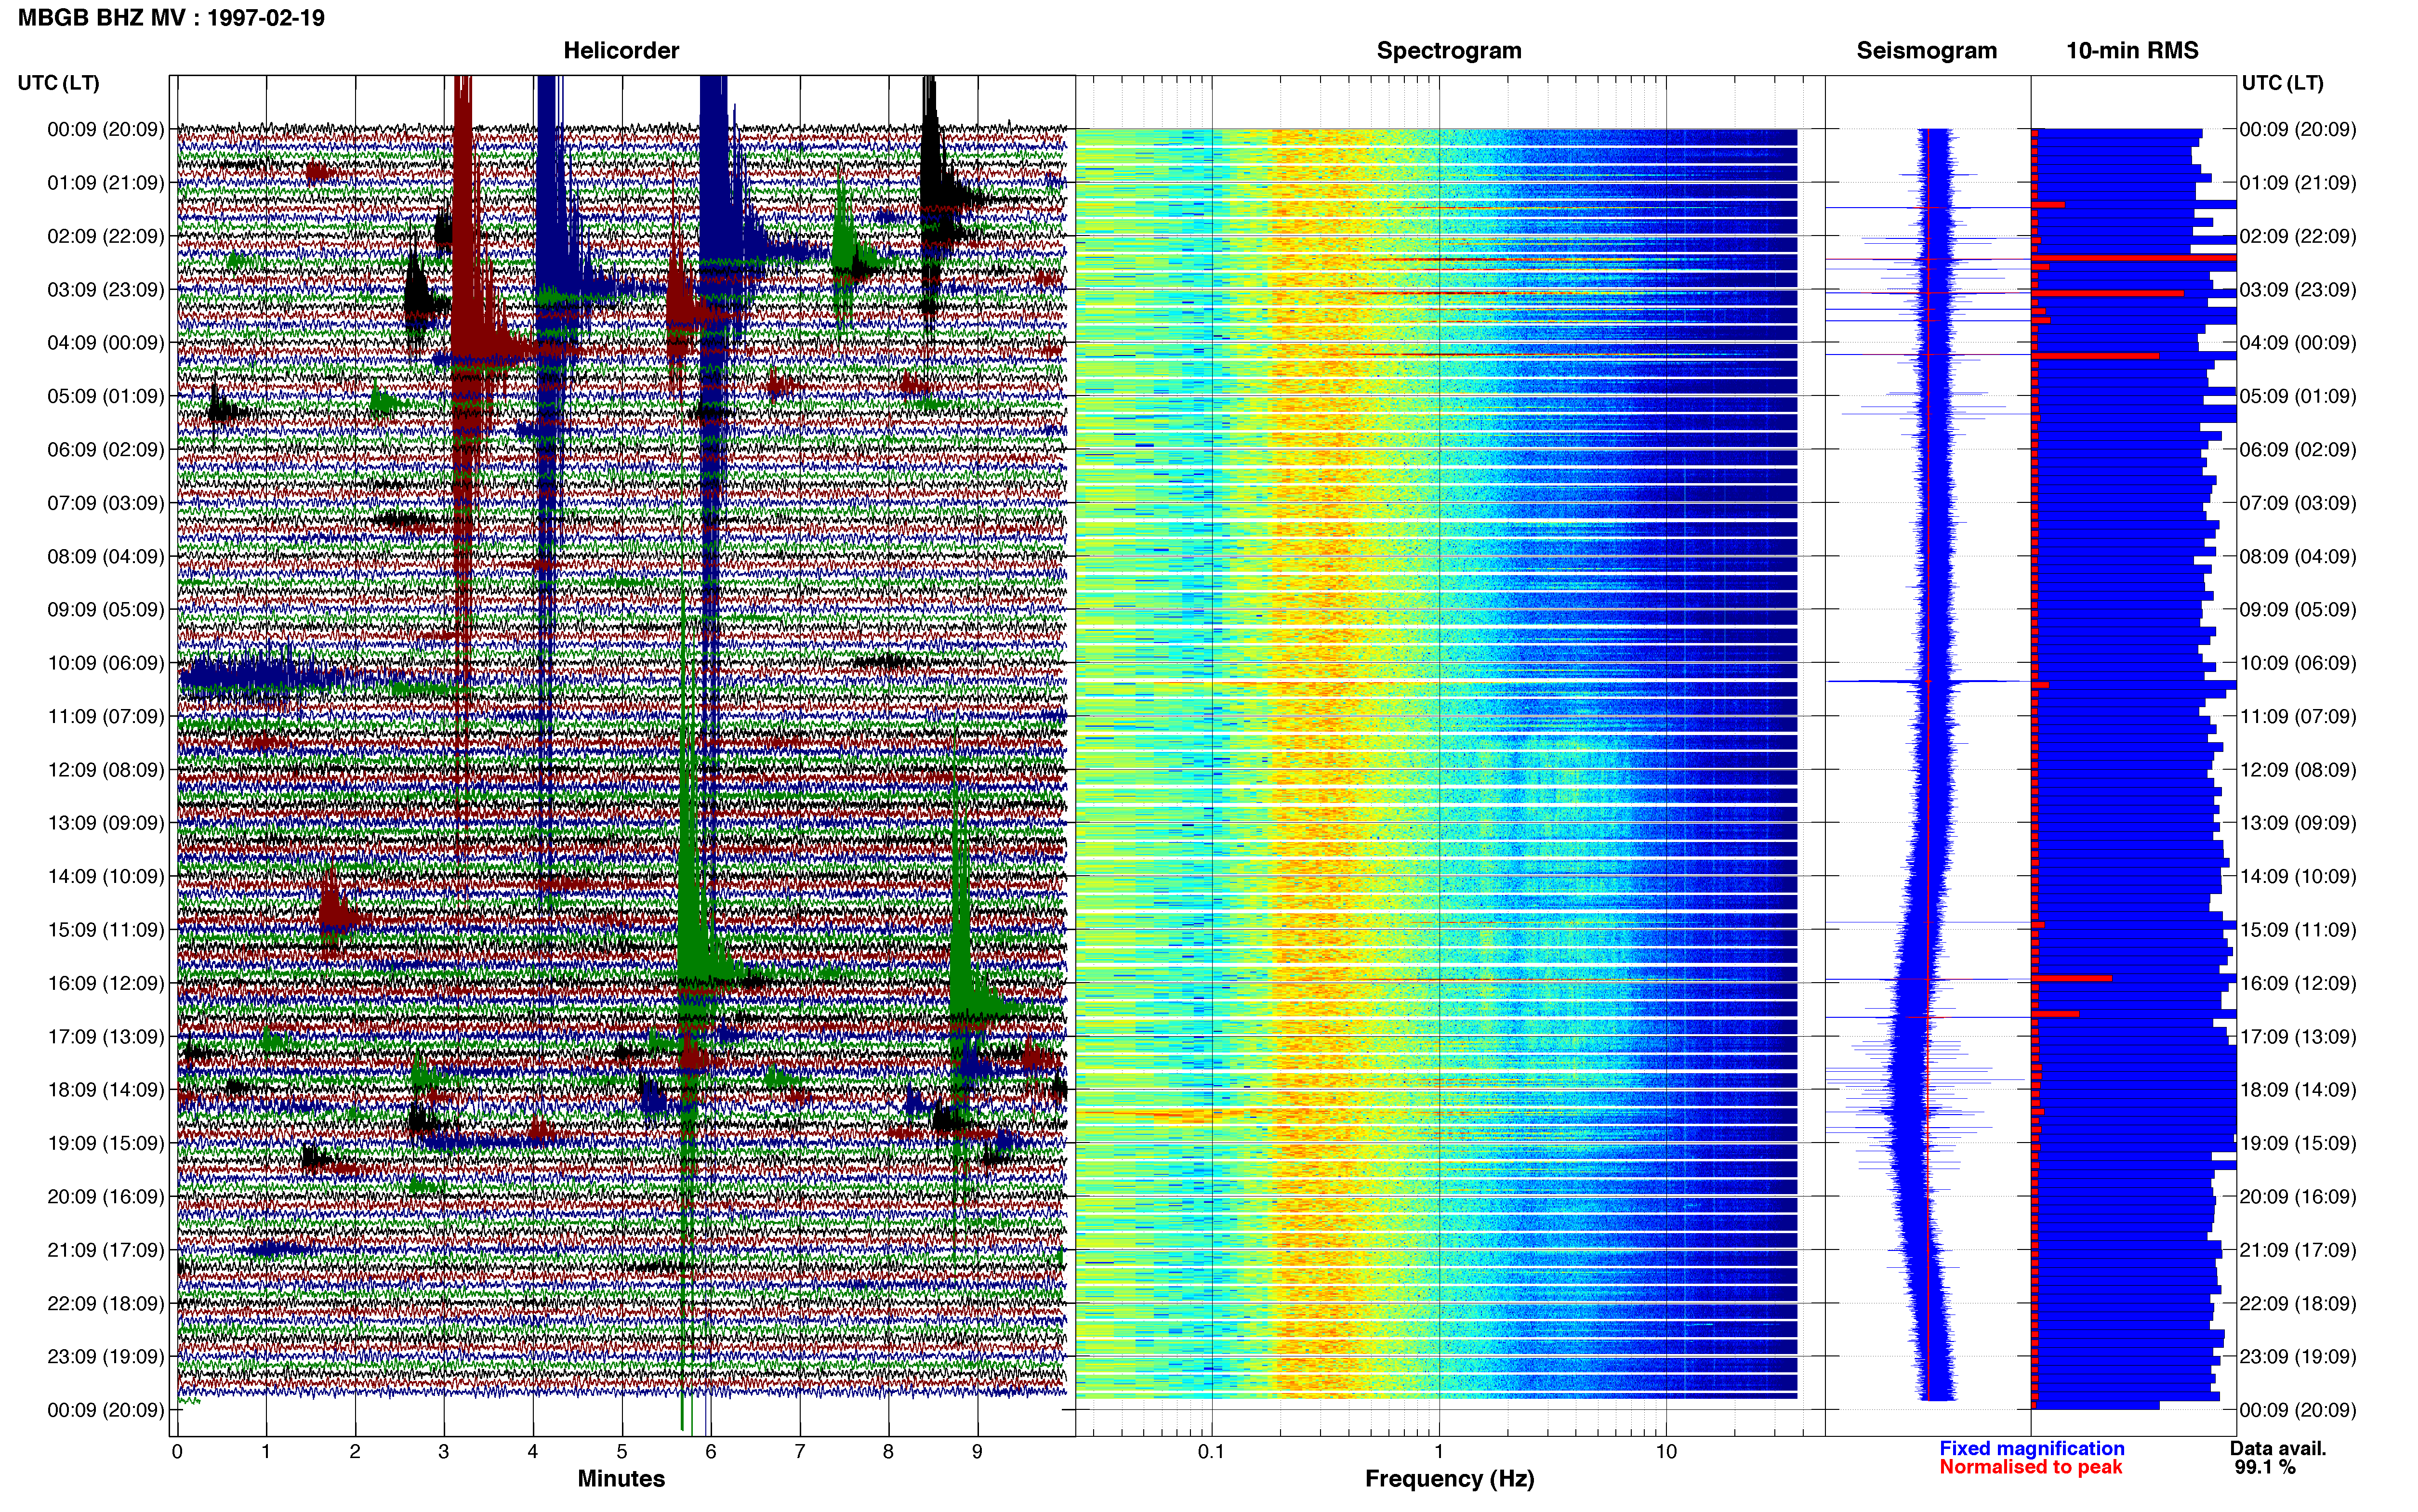Viewport: 2418px width, 1512px height.
Task: Click left time label '01:09 (21:09)'
Action: click(105, 183)
